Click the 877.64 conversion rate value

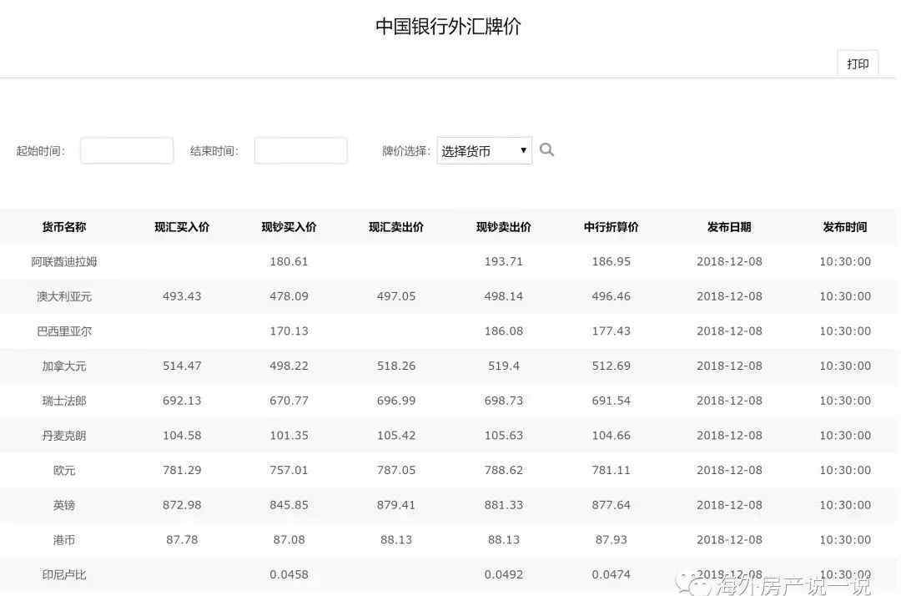pos(611,505)
